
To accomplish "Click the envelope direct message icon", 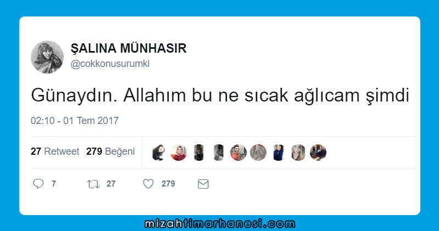I will coord(203,184).
